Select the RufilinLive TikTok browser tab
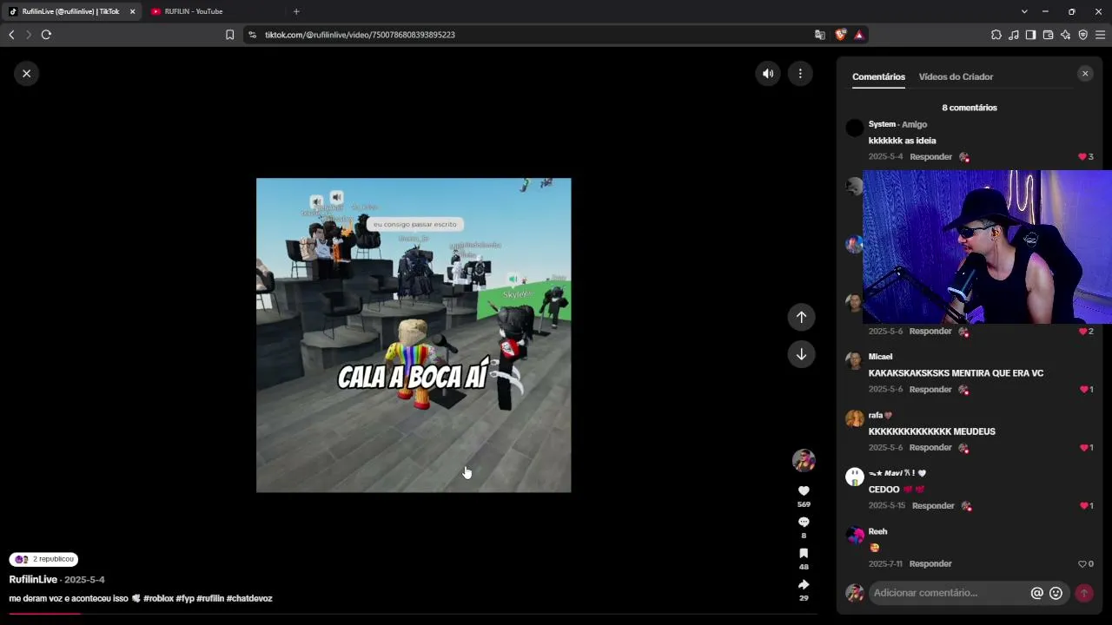This screenshot has height=625, width=1112. click(x=71, y=11)
